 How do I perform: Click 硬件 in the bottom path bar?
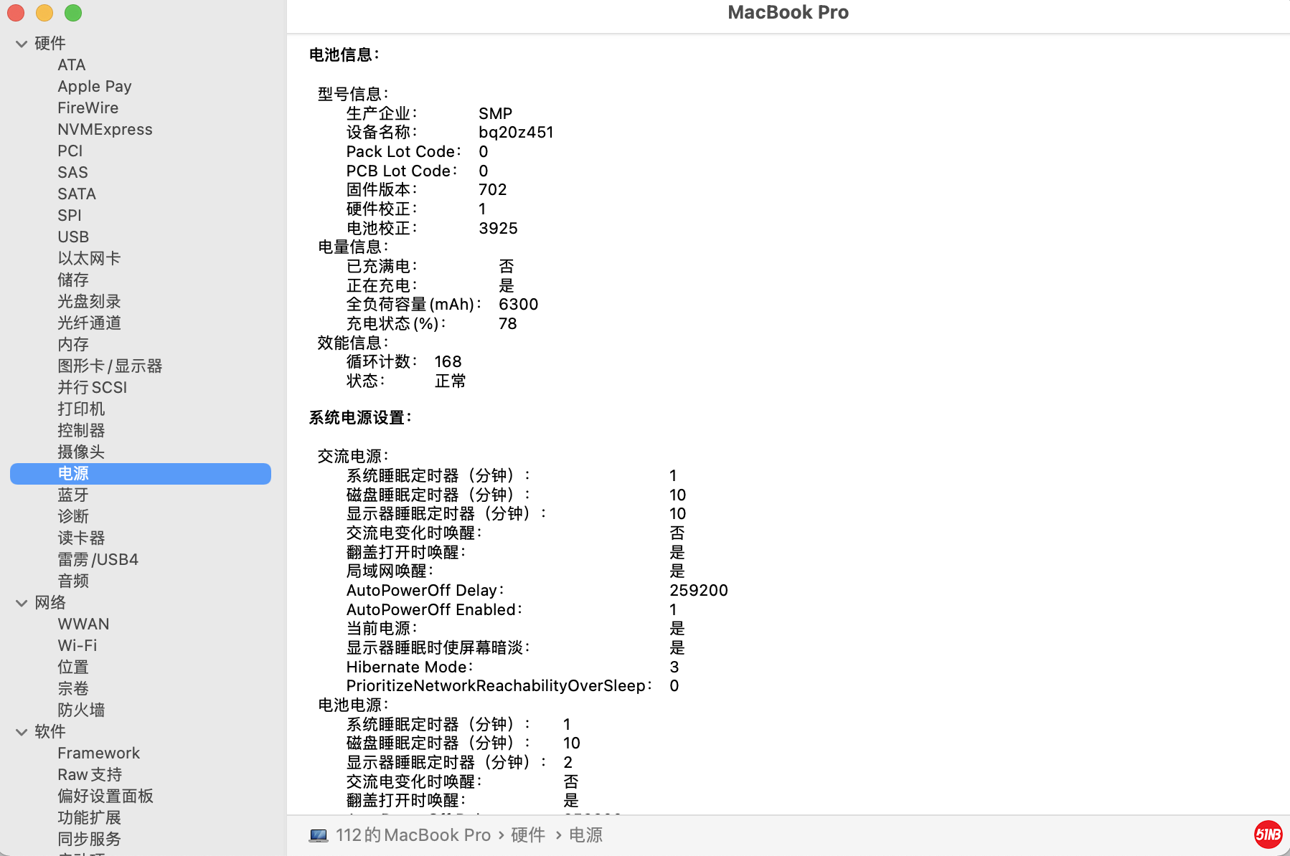click(528, 835)
